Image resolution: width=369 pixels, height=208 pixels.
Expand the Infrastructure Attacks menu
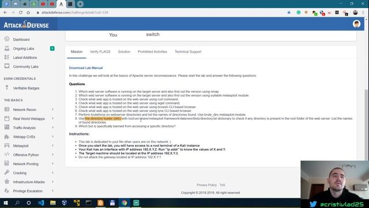pos(52,182)
